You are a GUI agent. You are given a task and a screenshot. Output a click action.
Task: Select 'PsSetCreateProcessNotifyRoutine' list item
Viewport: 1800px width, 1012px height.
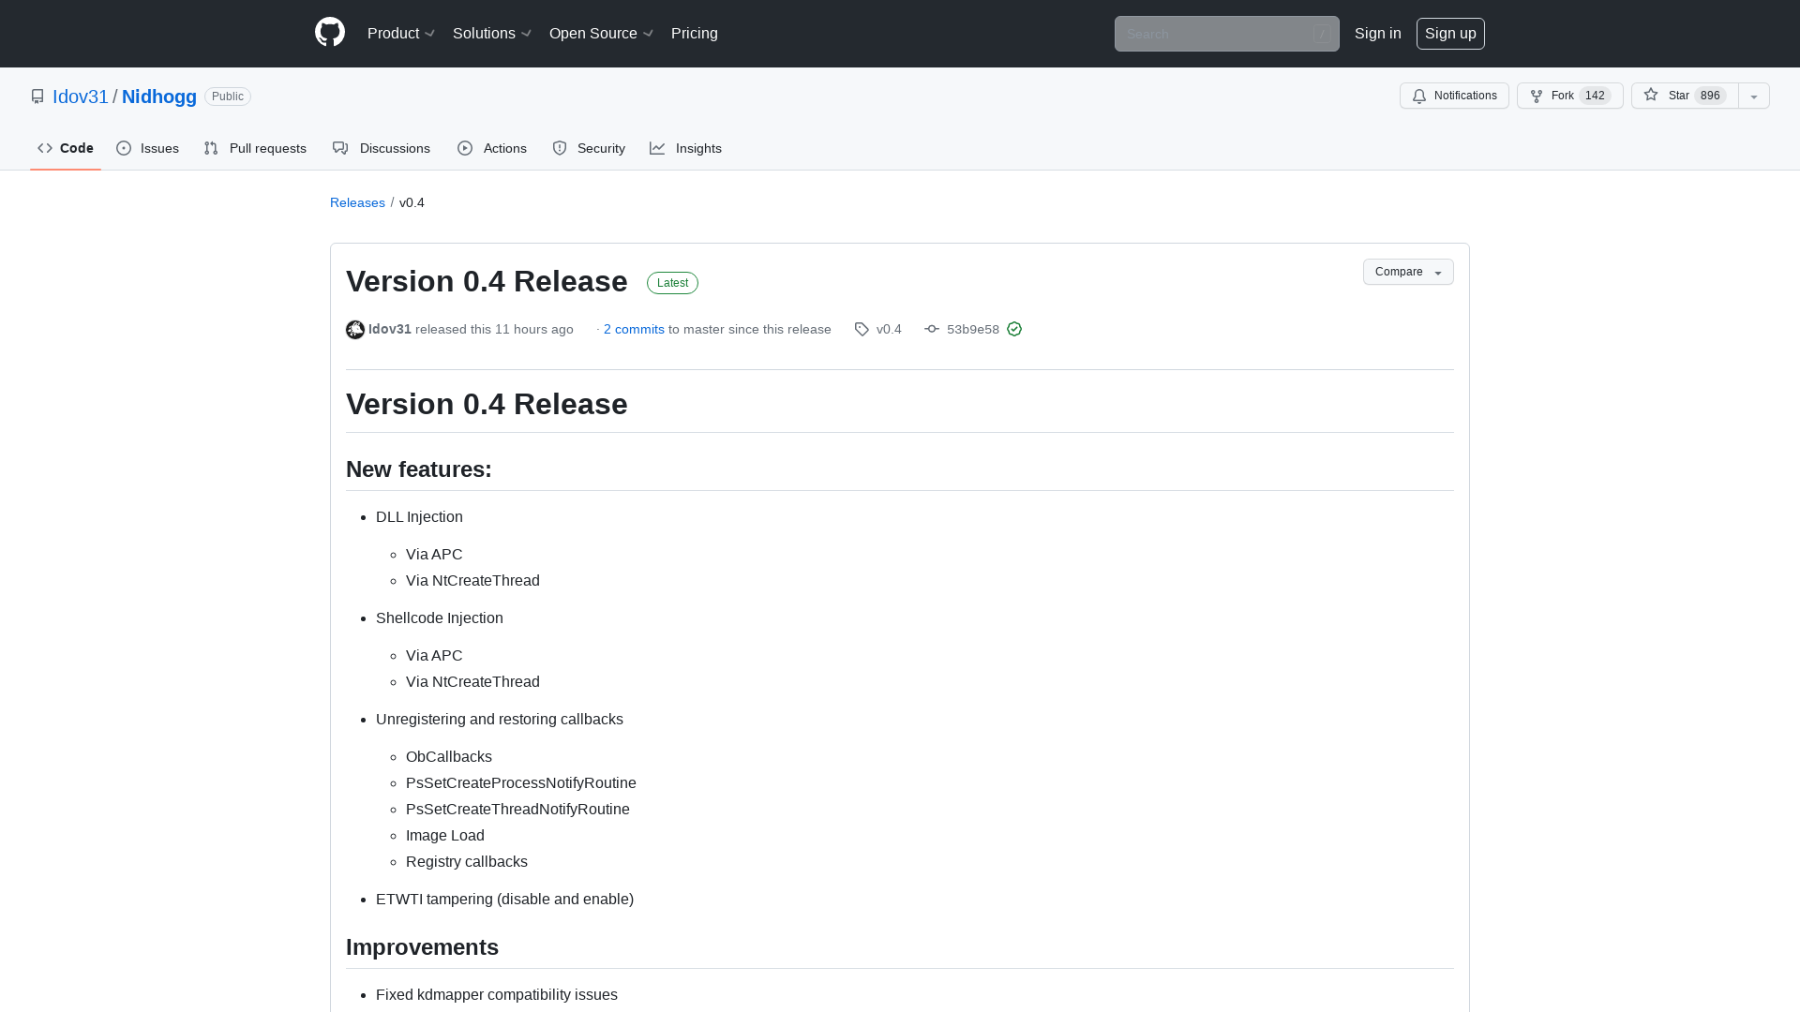tap(521, 783)
